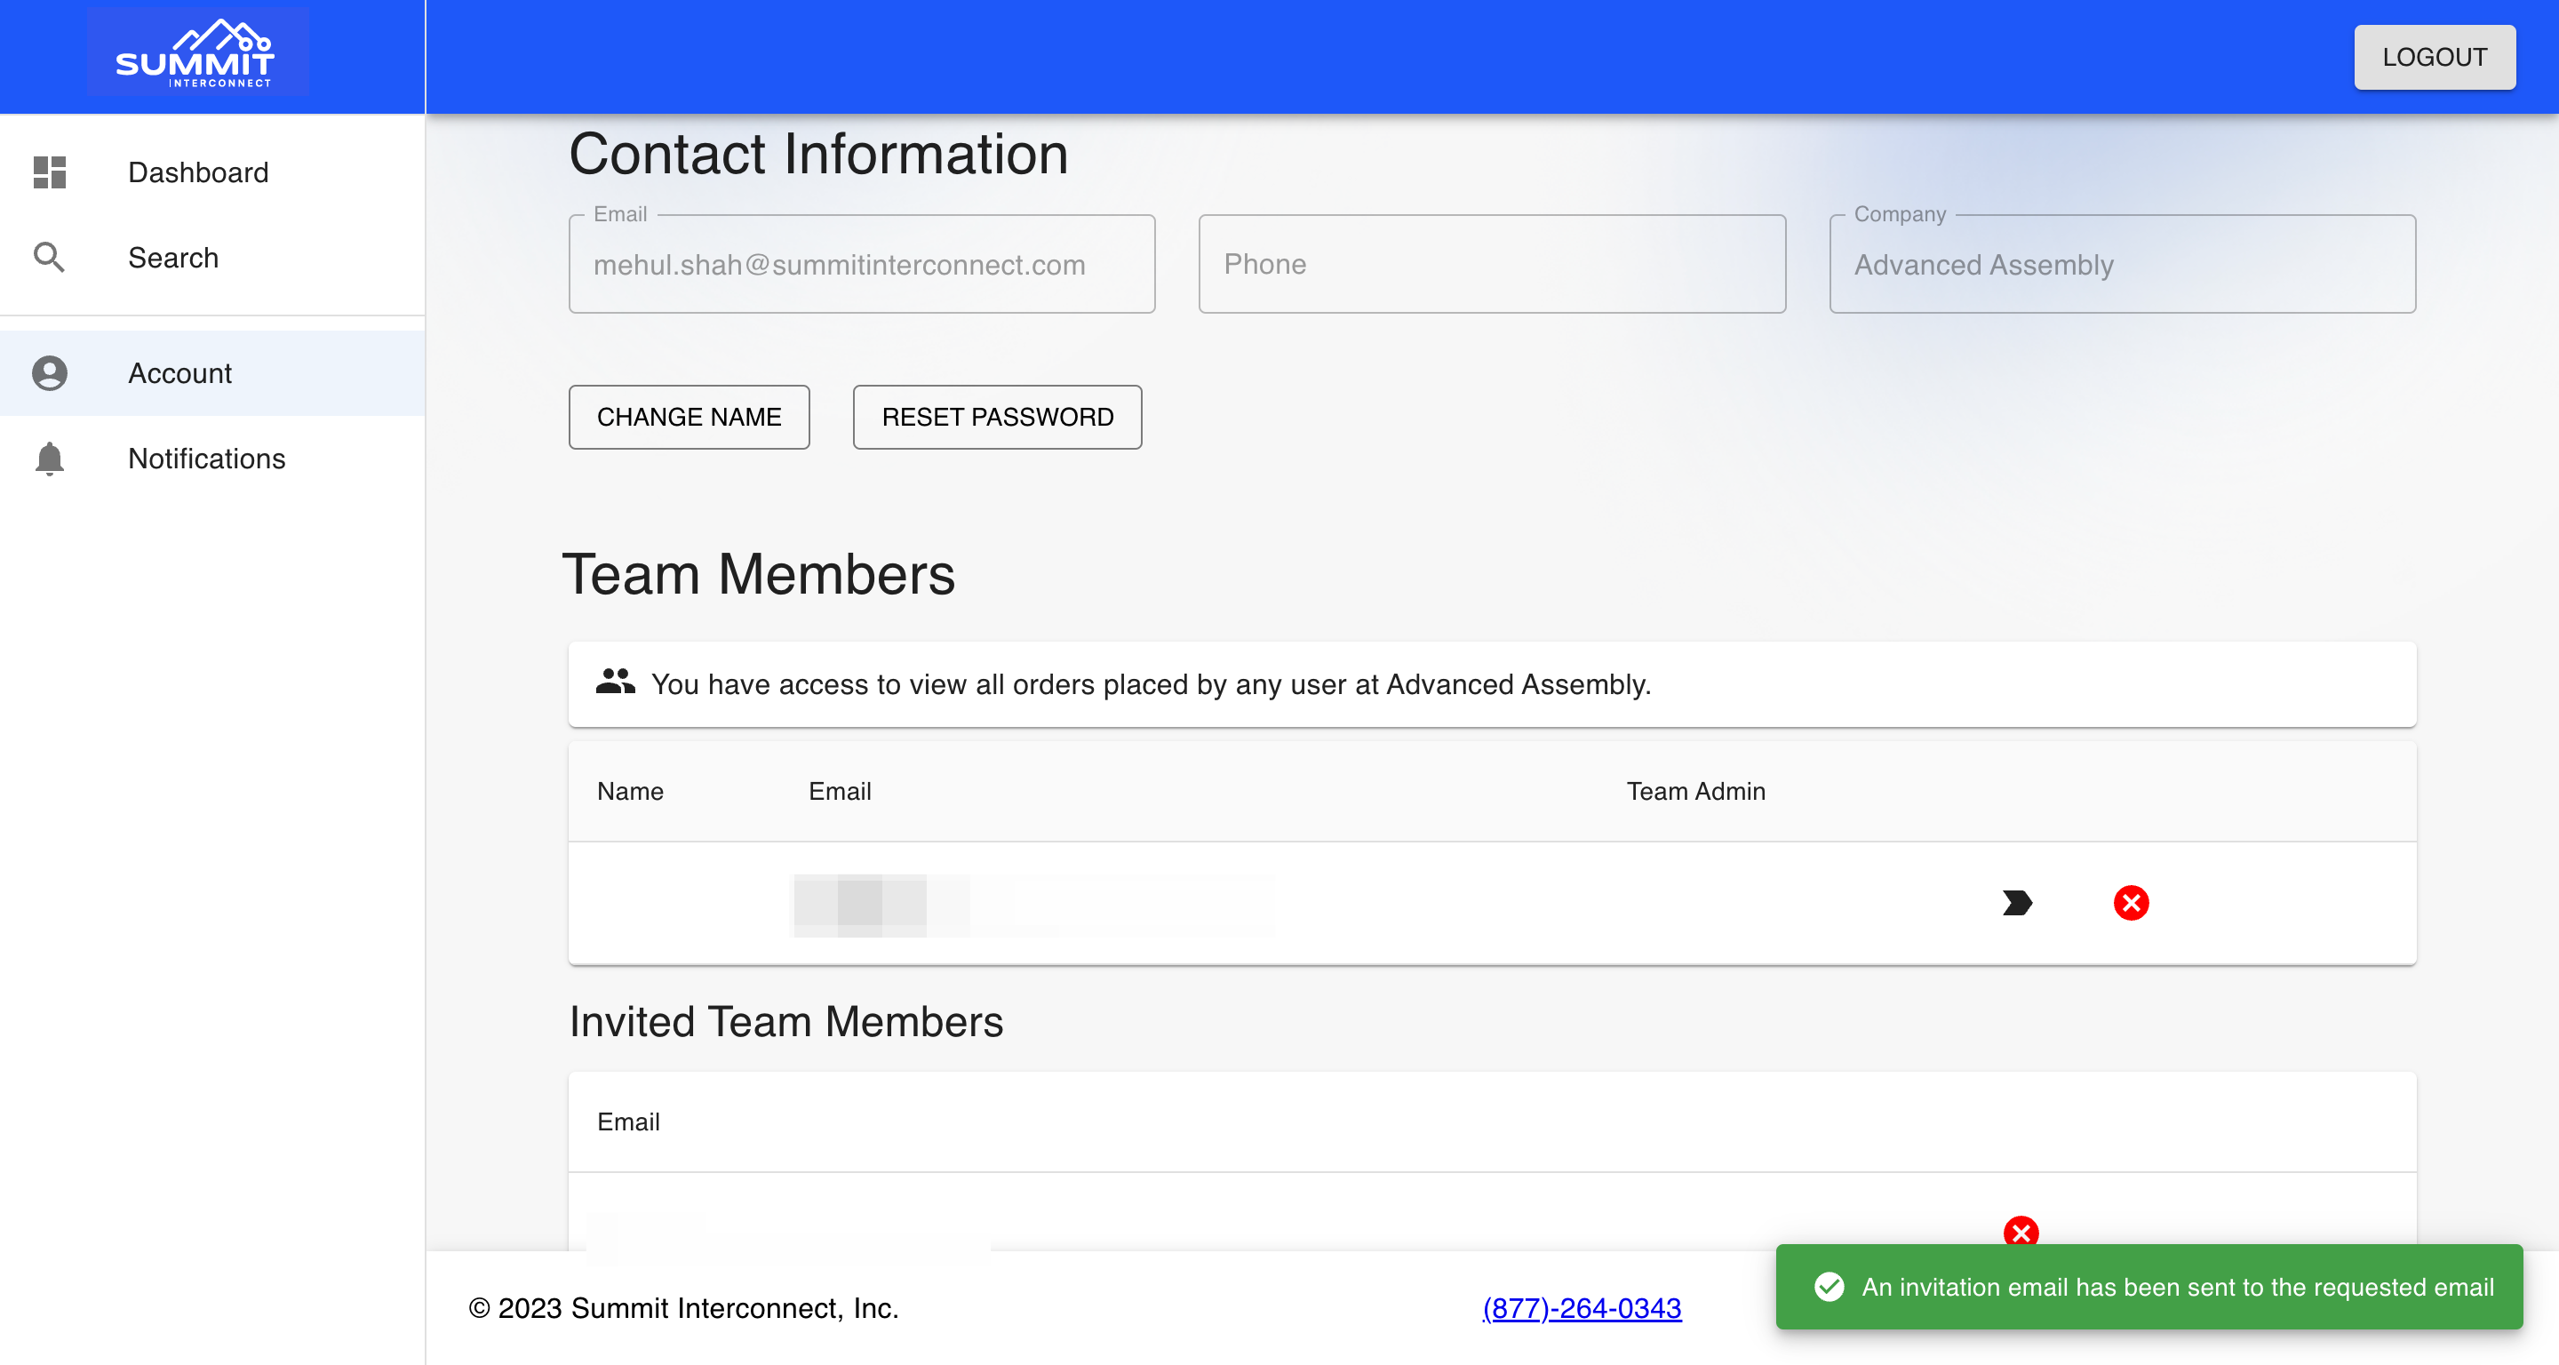
Task: Click the Contact Information heading
Action: pos(818,154)
